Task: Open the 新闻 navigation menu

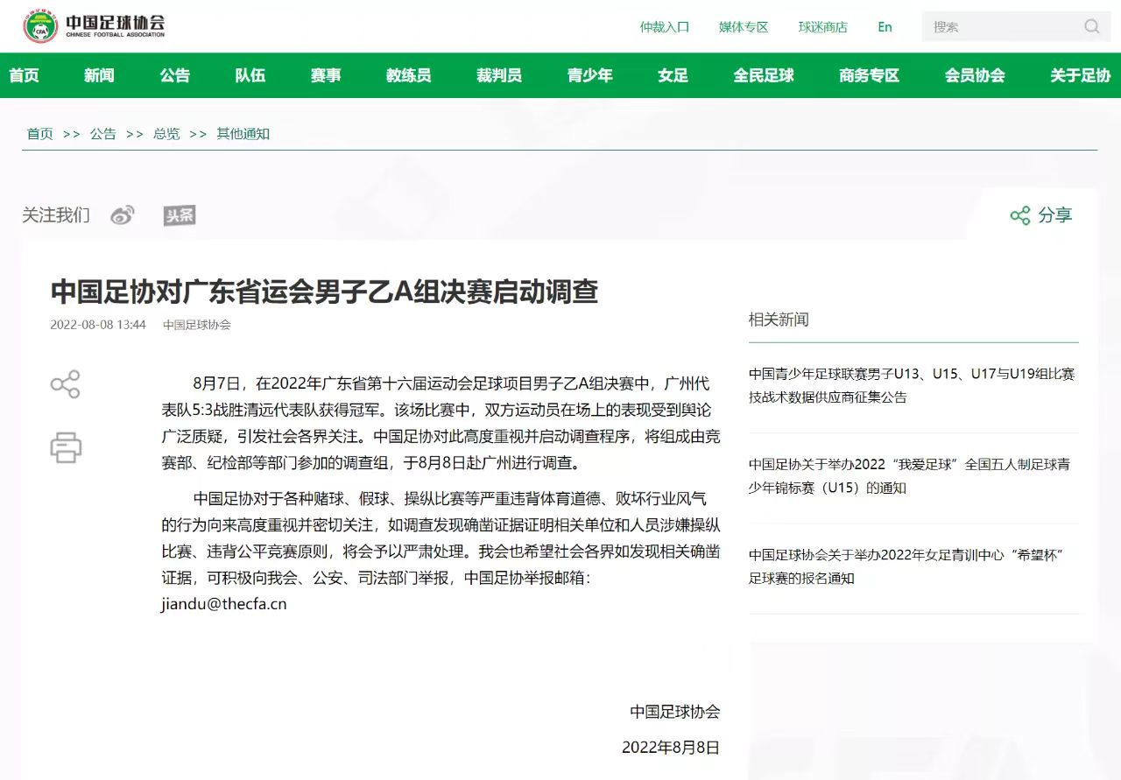Action: point(99,76)
